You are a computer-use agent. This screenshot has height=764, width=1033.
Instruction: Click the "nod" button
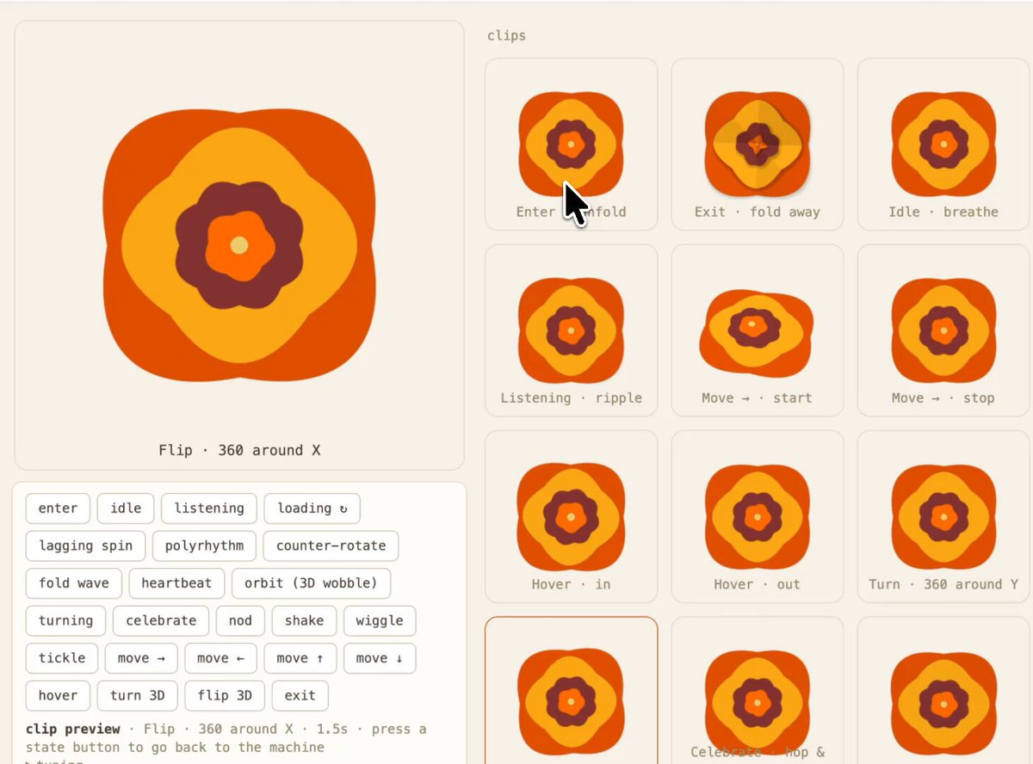coord(240,620)
